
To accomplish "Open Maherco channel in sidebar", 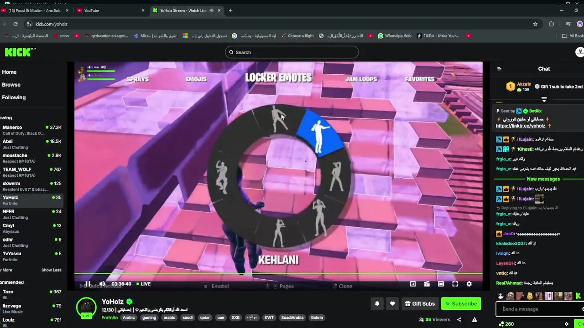I will coord(32,130).
